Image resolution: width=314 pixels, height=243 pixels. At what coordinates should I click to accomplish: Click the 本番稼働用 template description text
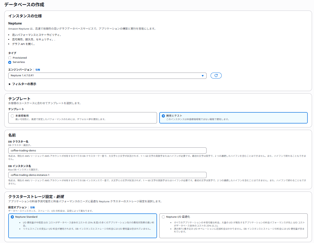(x=60, y=120)
